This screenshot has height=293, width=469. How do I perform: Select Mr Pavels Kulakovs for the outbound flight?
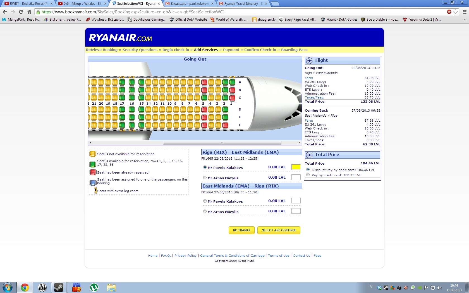tap(205, 167)
